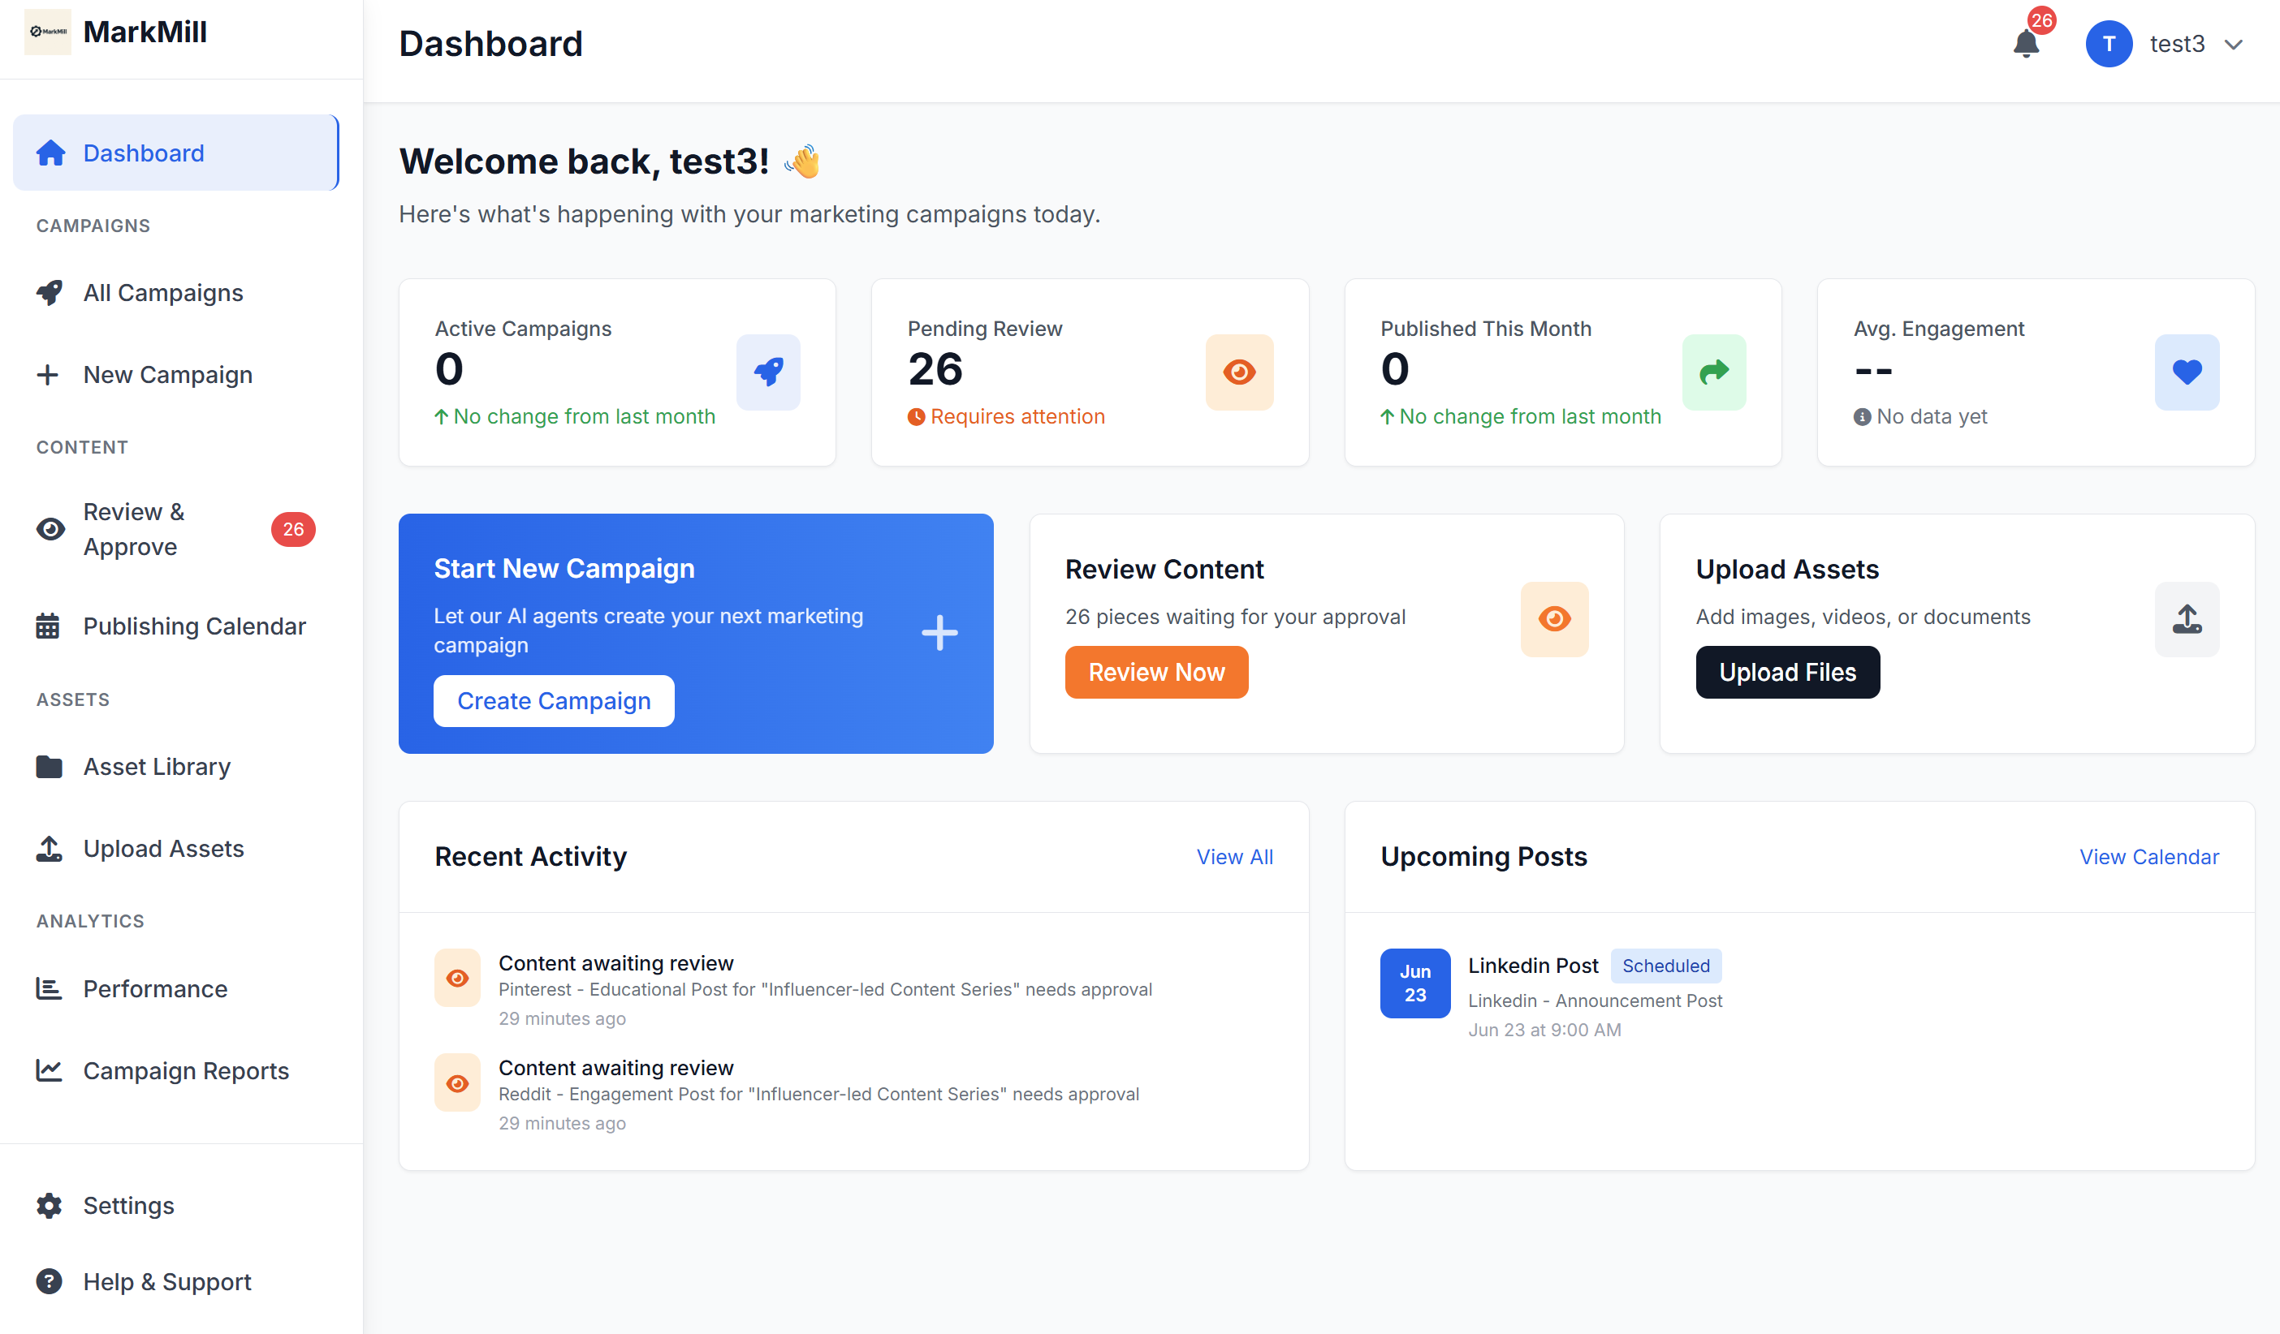The width and height of the screenshot is (2280, 1334).
Task: Select the Jun 23 date tile in Upcoming Posts
Action: point(1414,983)
